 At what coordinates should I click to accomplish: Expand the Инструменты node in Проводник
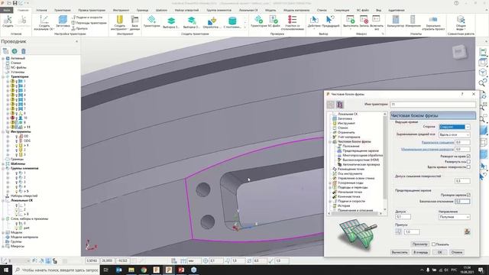[x=3, y=132]
